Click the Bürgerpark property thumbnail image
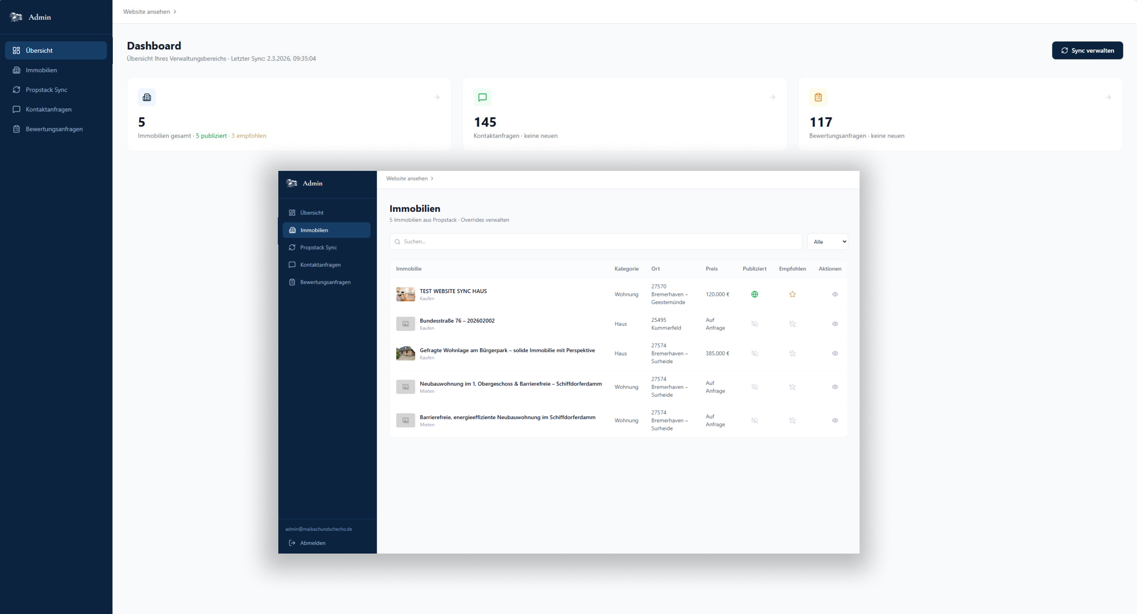This screenshot has height=614, width=1137. 405,353
